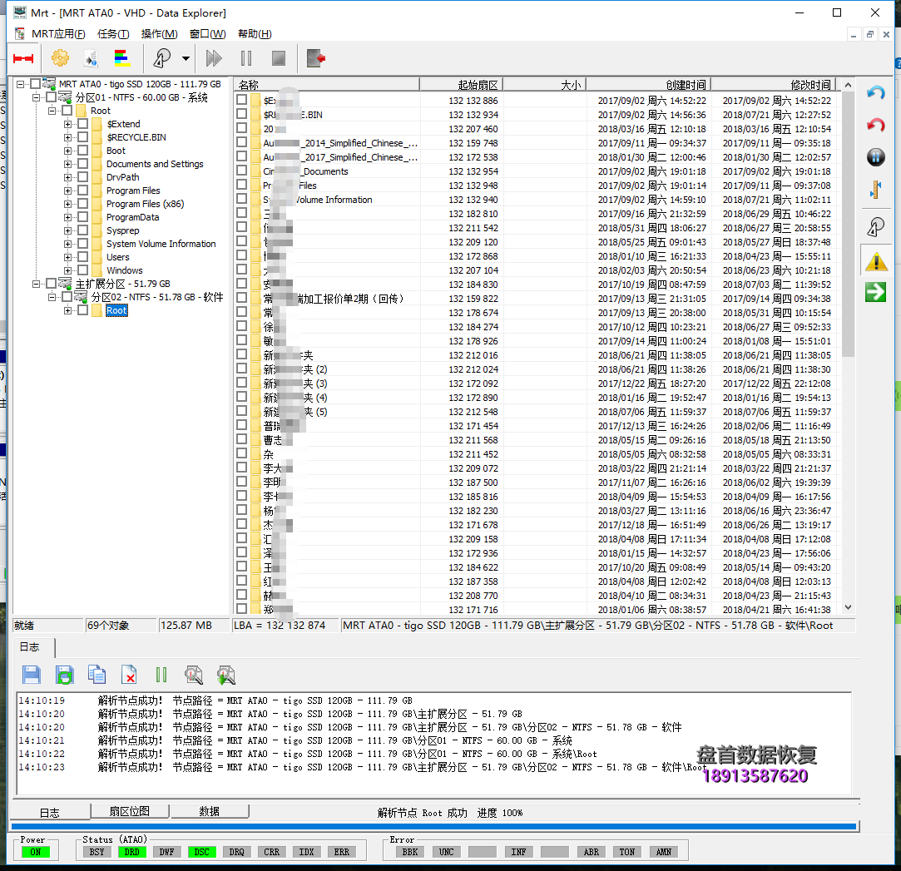The image size is (901, 871).
Task: Click the yellow warning triangle icon
Action: point(875,262)
